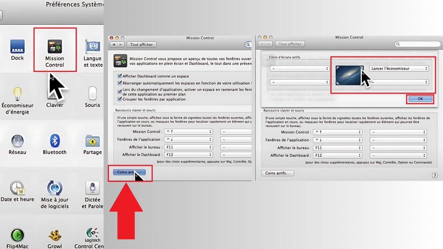The width and height of the screenshot is (443, 249).
Task: Open Afficher le bureau F11 dropdown, middle window
Action: [189, 147]
